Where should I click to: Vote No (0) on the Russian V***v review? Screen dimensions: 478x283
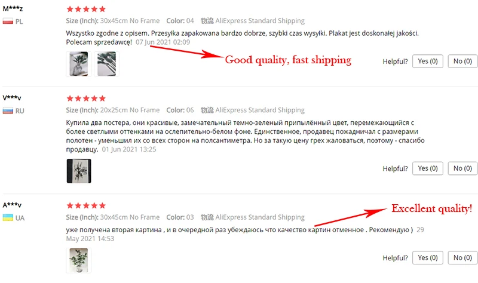click(x=462, y=168)
